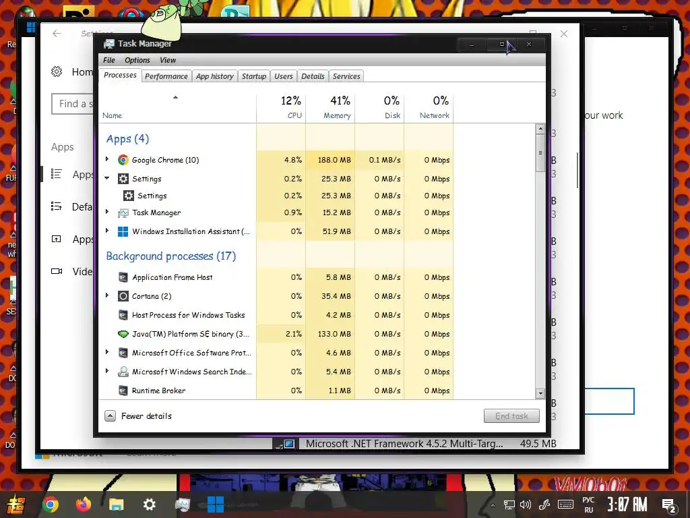Switch to the Services tab

point(346,76)
